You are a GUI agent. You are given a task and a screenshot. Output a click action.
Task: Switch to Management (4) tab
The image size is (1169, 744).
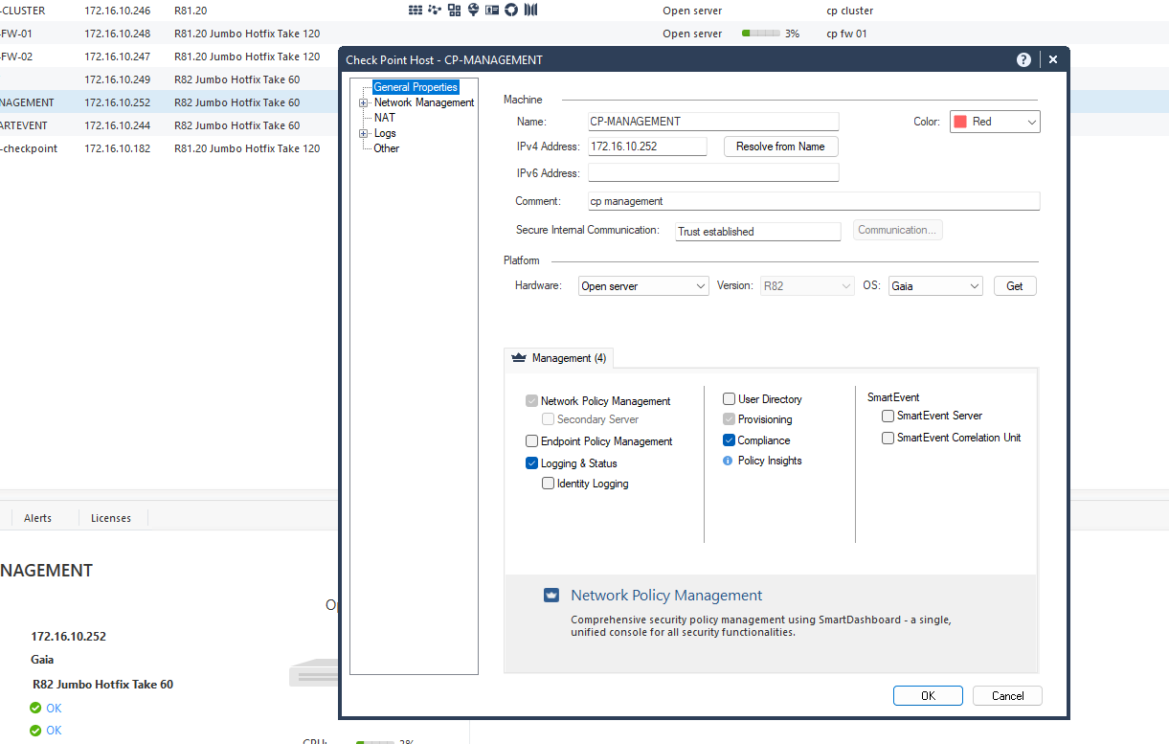click(x=559, y=358)
